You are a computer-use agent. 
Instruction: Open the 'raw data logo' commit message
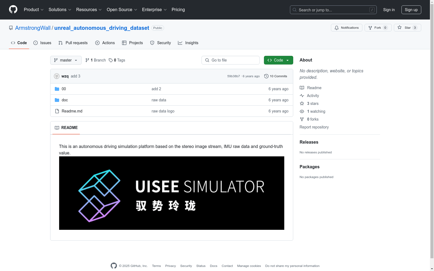point(163,111)
